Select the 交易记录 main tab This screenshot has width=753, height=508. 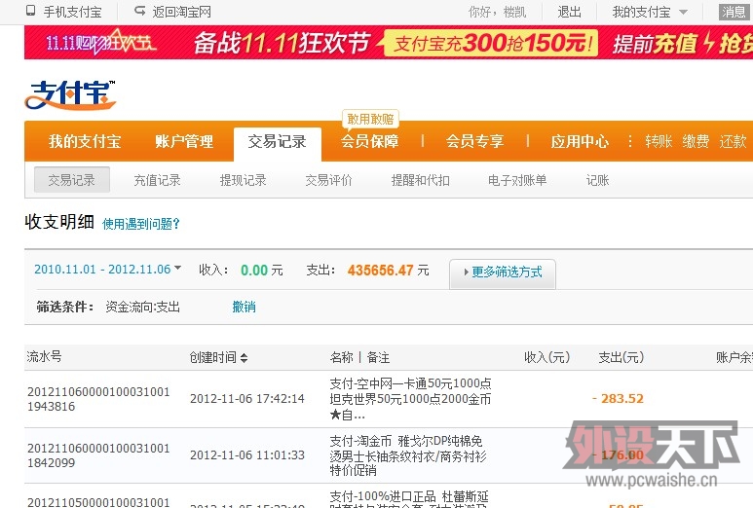tap(277, 142)
